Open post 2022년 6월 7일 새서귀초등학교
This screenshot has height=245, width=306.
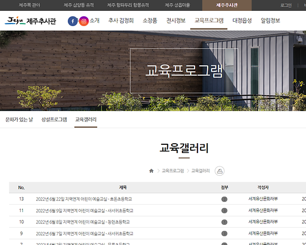click(x=85, y=234)
